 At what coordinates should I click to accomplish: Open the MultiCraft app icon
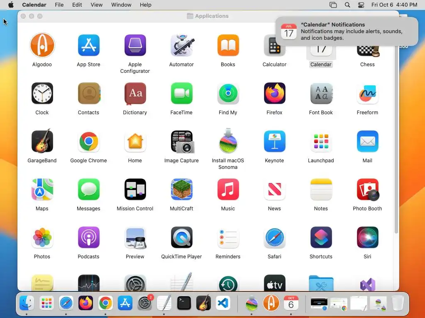182,189
